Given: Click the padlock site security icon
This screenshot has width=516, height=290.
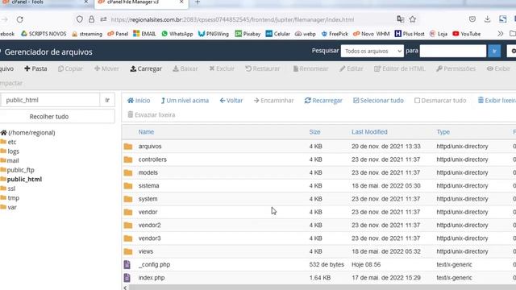Looking at the screenshot, I should point(91,19).
